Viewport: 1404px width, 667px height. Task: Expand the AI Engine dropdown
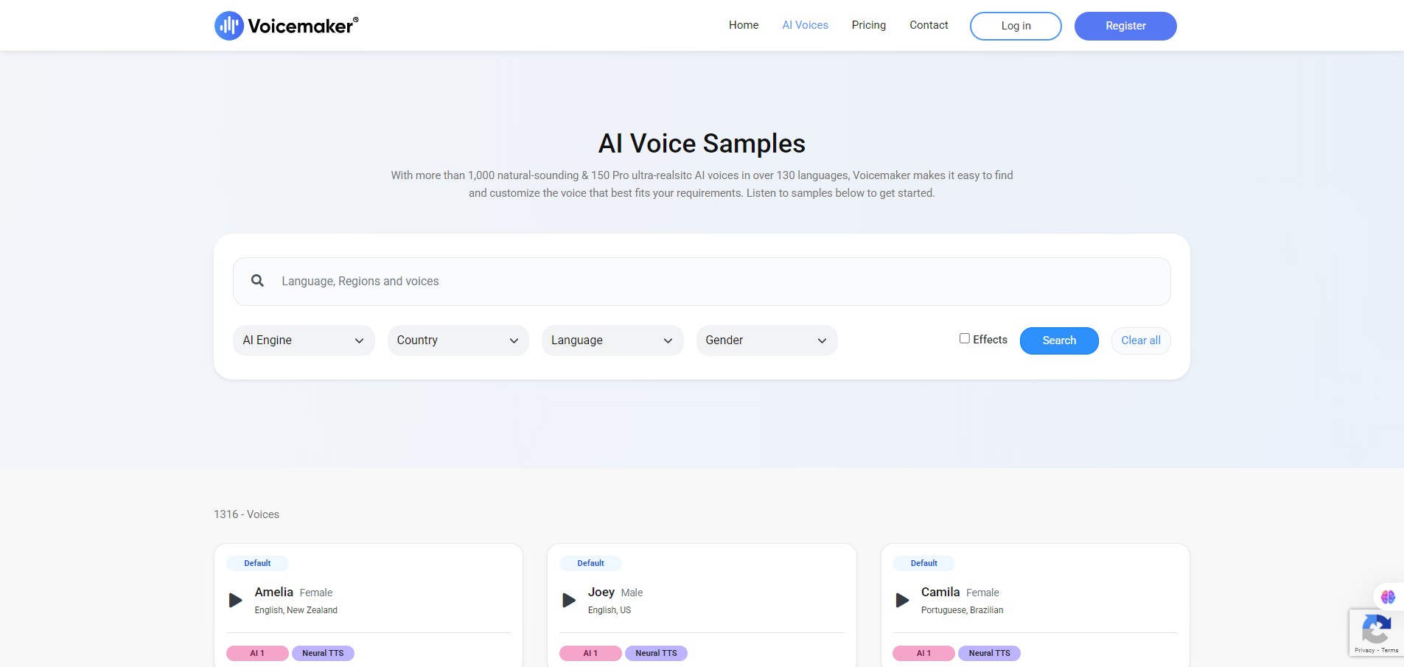[x=304, y=341]
